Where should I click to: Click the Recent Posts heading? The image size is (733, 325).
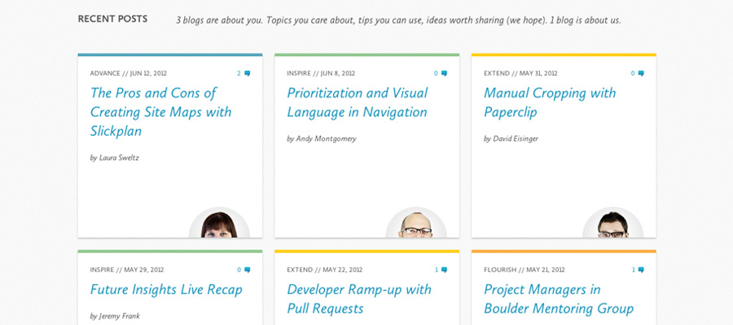pyautogui.click(x=112, y=19)
